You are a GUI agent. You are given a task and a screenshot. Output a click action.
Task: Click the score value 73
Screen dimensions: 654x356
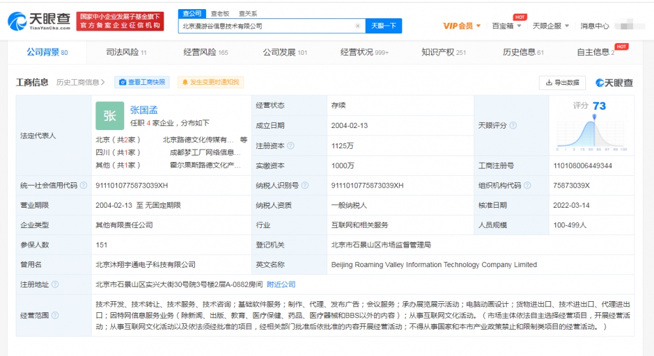[599, 106]
